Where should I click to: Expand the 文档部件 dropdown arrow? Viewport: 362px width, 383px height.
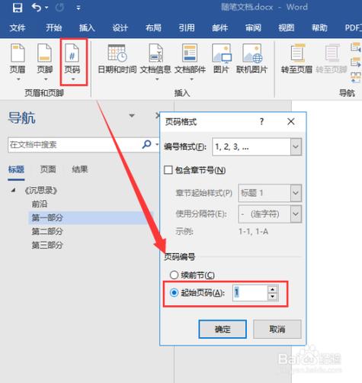point(191,79)
